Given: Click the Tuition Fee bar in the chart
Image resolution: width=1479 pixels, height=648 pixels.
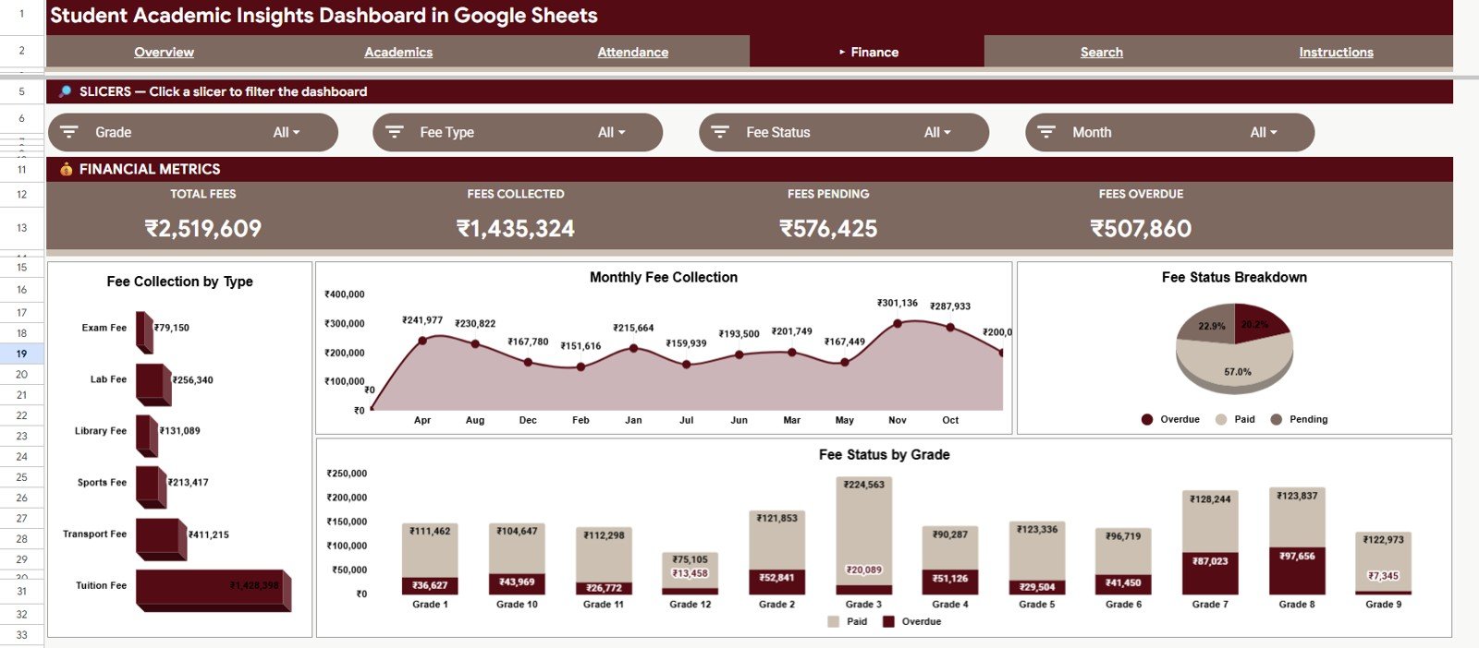Looking at the screenshot, I should coord(214,590).
